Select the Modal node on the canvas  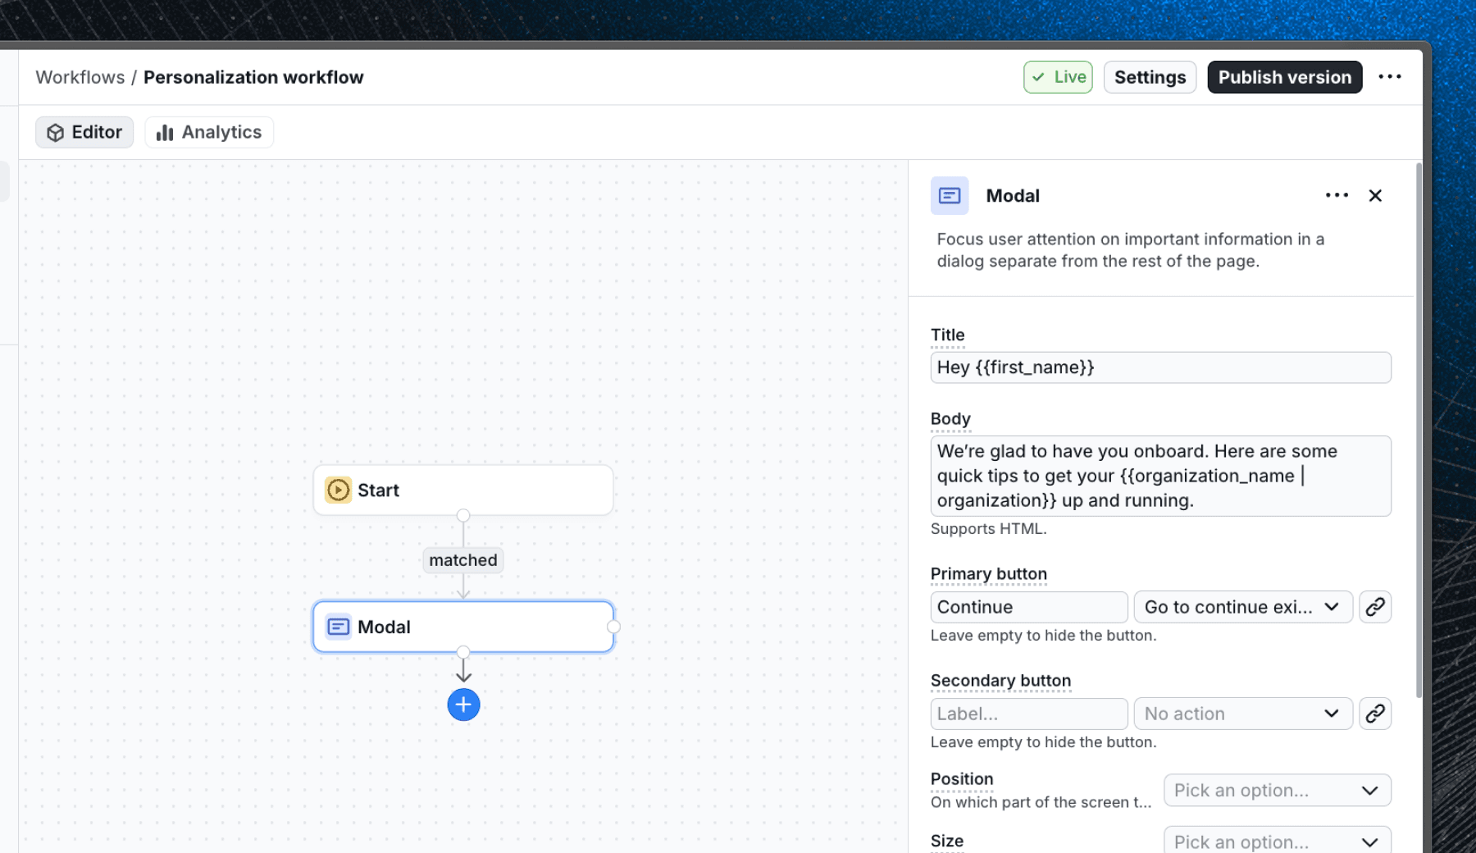pos(463,626)
